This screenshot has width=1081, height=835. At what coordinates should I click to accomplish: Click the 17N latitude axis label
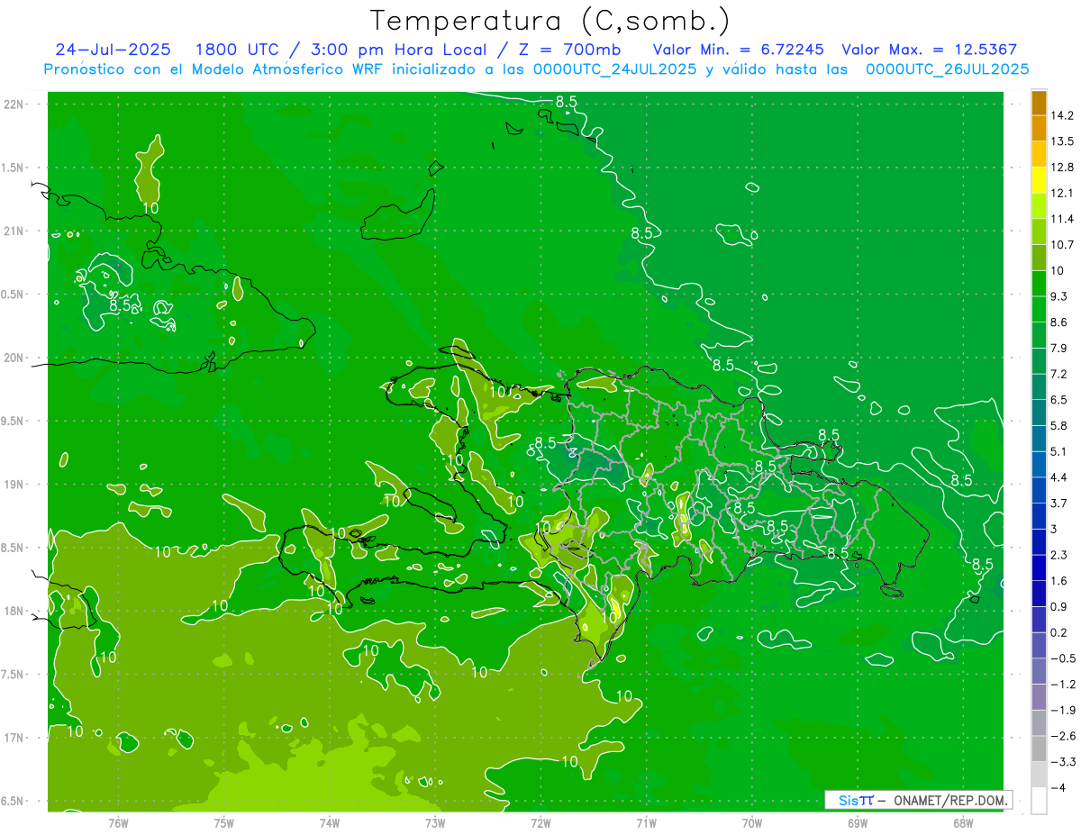click(15, 738)
